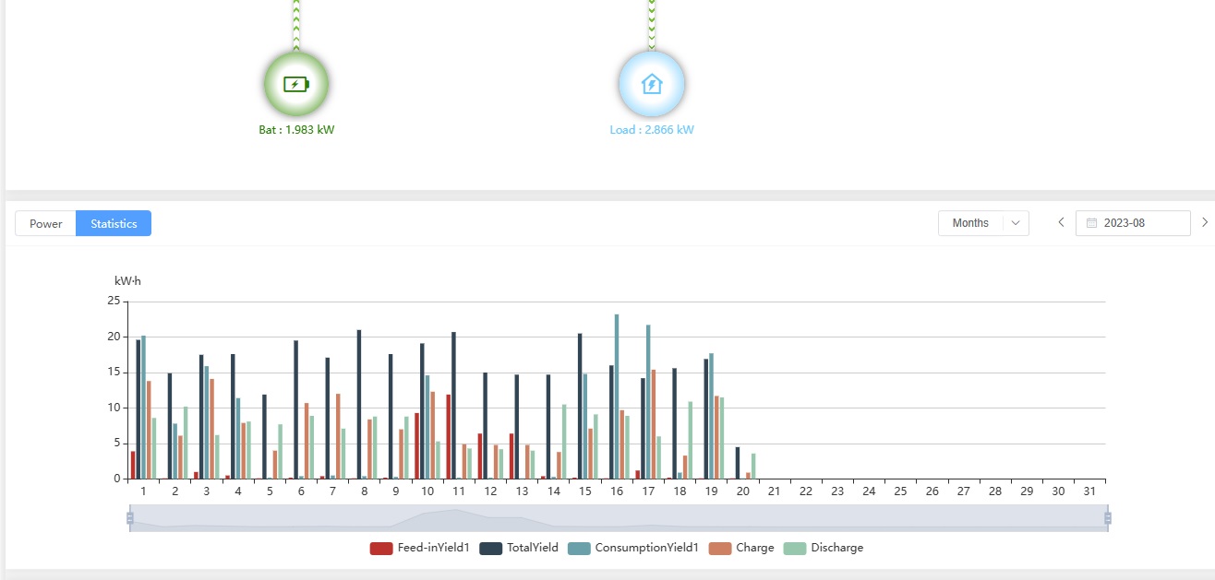Switch to the Power tab
Screen dimensions: 1215x580
click(46, 223)
